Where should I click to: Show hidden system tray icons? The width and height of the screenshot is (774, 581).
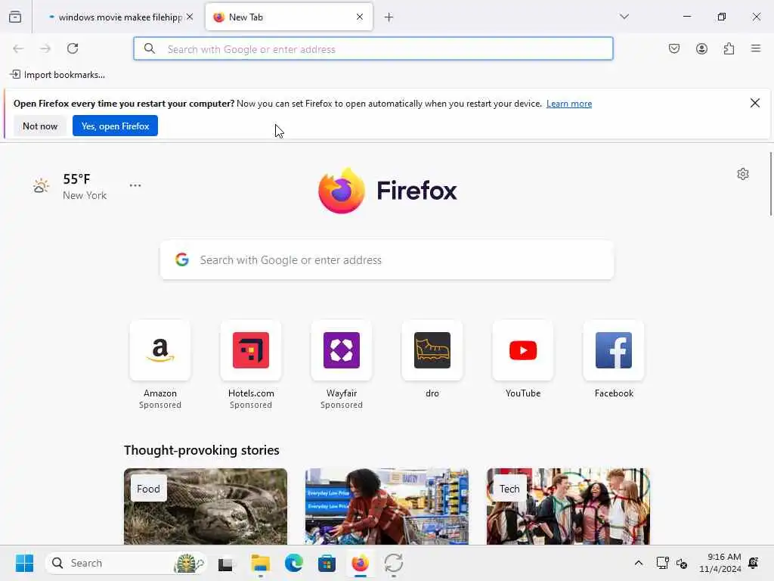tap(638, 563)
